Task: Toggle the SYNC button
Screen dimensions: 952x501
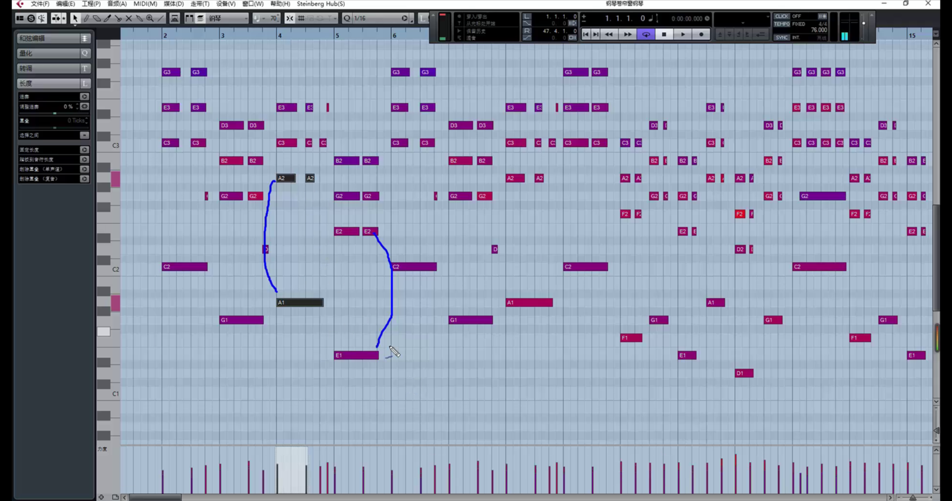Action: (x=781, y=37)
